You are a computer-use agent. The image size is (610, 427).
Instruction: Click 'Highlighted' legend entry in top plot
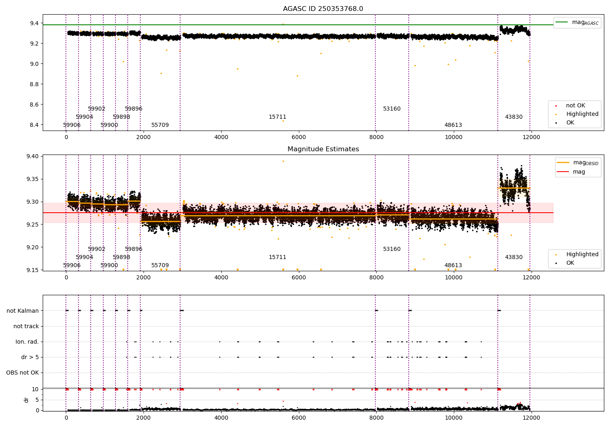pos(582,114)
